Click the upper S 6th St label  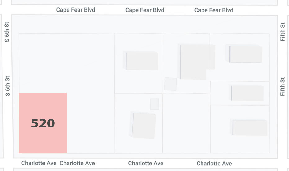(x=7, y=32)
